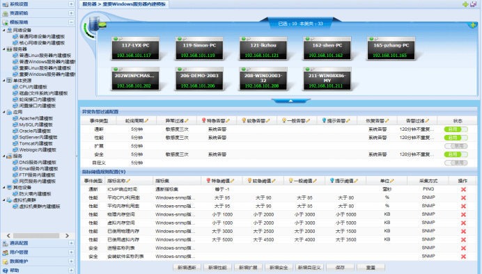Select the 206-DEMO-2003 device card
This screenshot has height=274, width=482.
pyautogui.click(x=199, y=79)
